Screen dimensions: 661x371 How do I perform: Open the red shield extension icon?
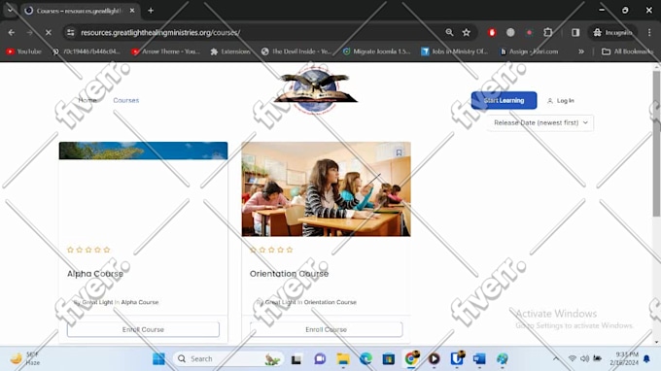click(x=492, y=32)
